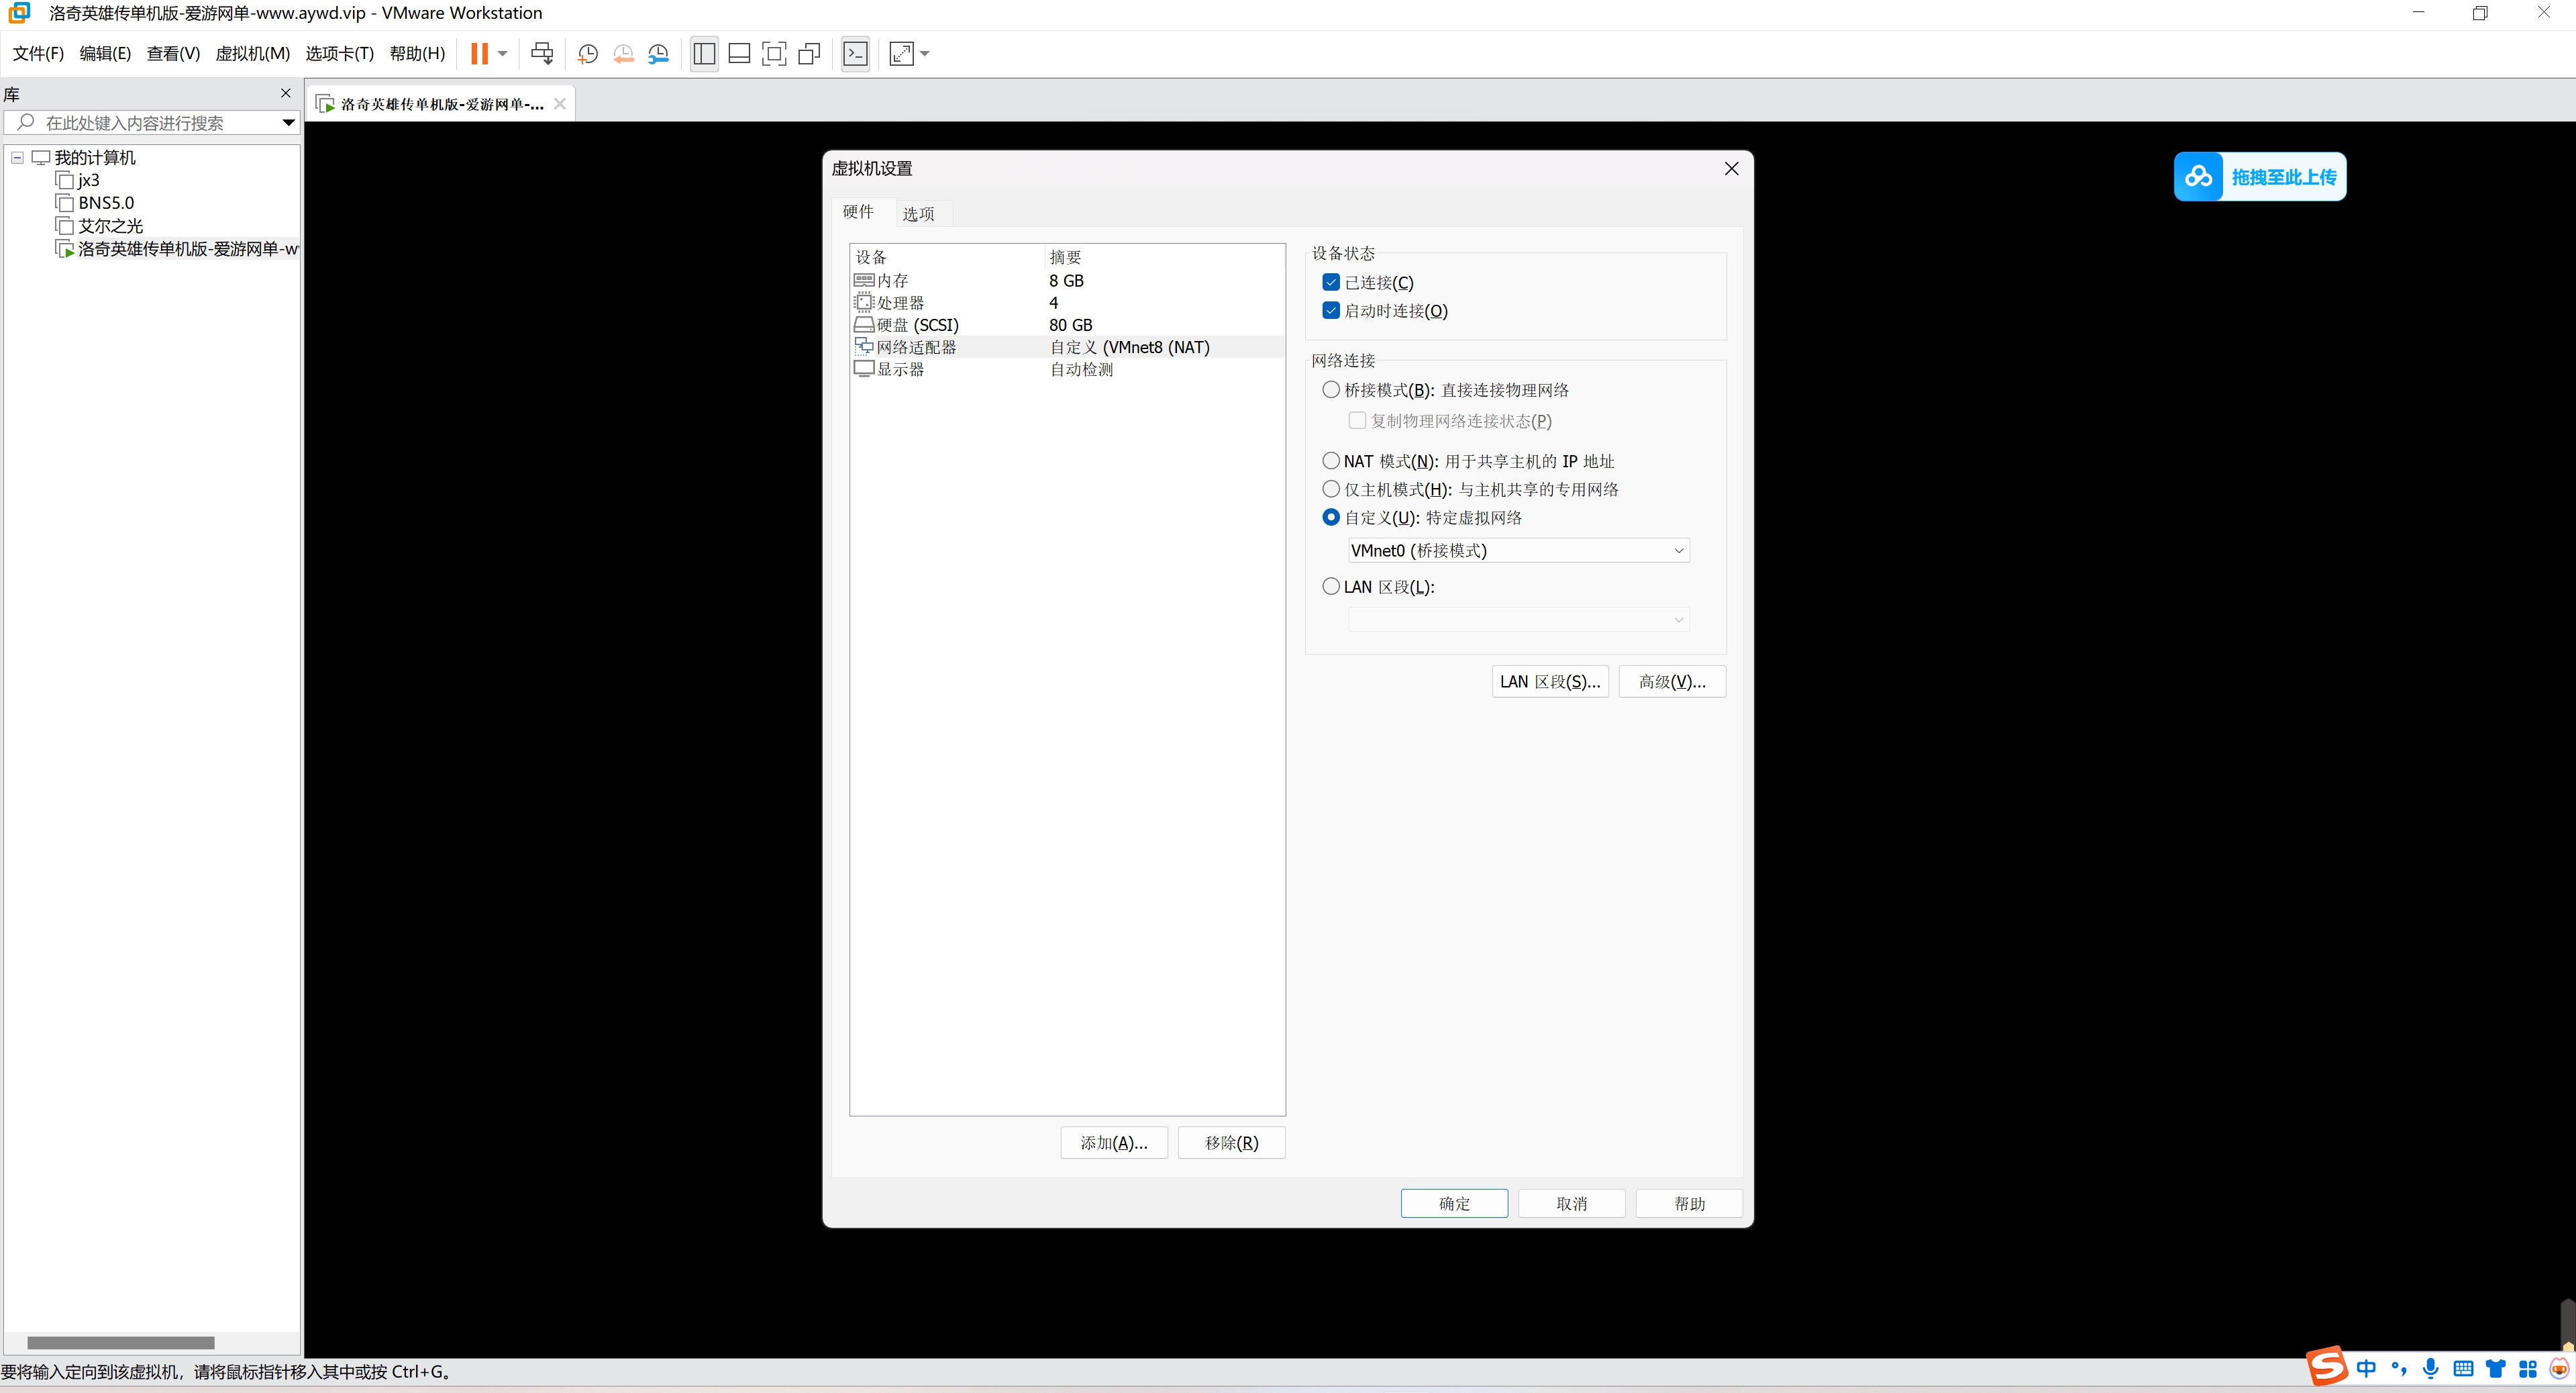2576x1393 pixels.
Task: Toggle the library sidebar view icon
Action: tap(704, 54)
